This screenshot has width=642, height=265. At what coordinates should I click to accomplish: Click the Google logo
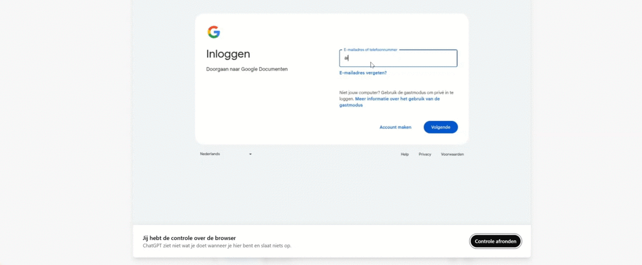coord(213,32)
